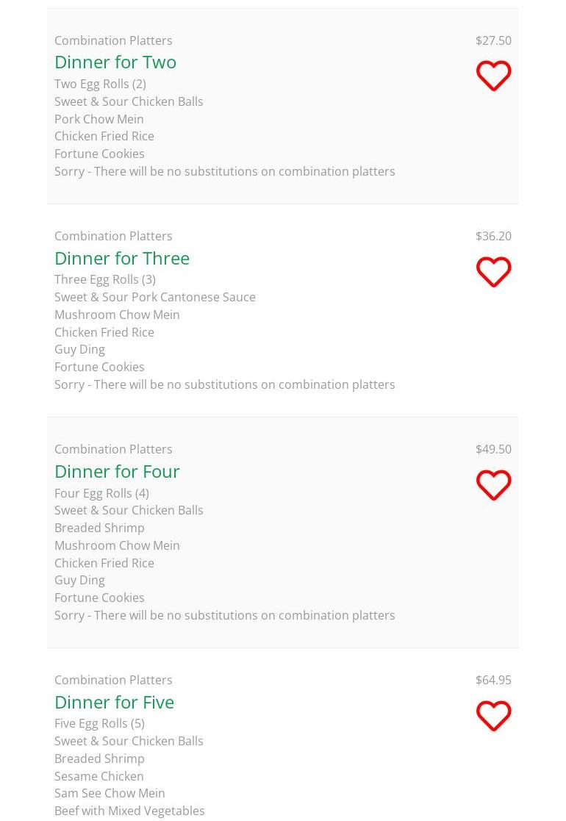Select the Sesame Chicken item text
Image resolution: width=566 pixels, height=821 pixels.
click(x=99, y=776)
